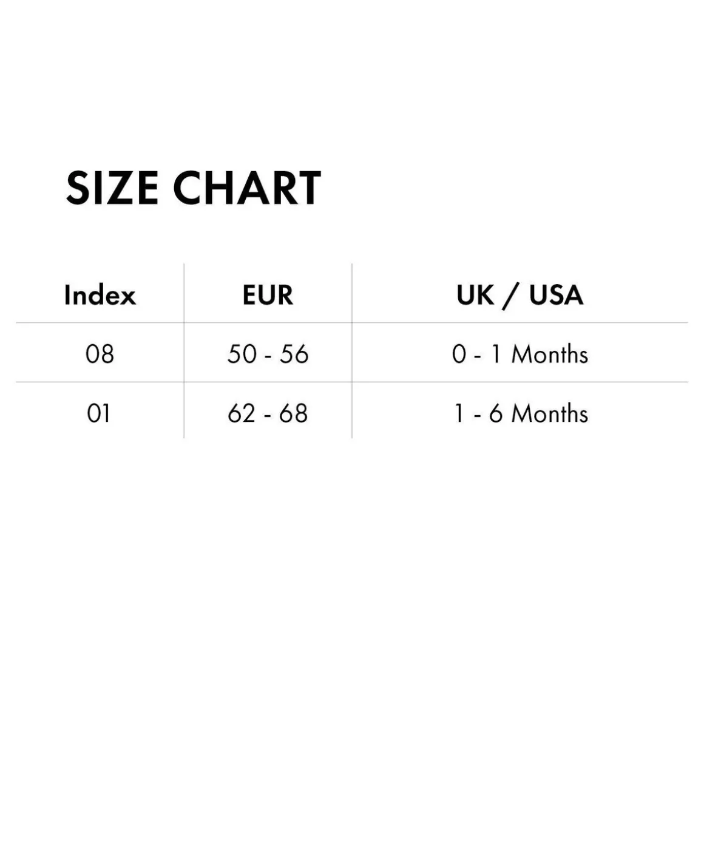Click the word SIZE in the heading
Image resolution: width=704 pixels, height=845 pixels.
point(112,188)
